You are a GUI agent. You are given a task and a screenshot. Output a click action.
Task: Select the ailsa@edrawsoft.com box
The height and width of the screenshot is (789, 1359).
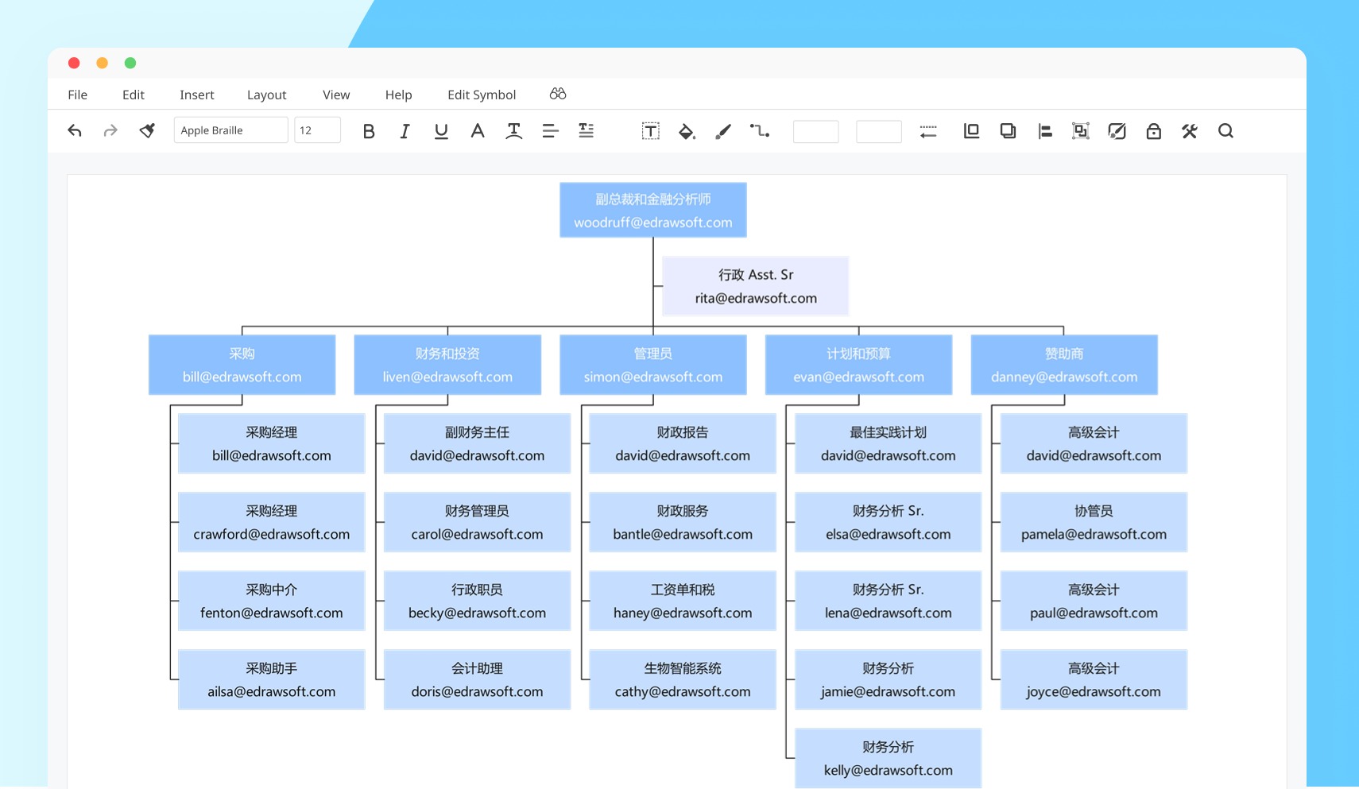(x=272, y=679)
